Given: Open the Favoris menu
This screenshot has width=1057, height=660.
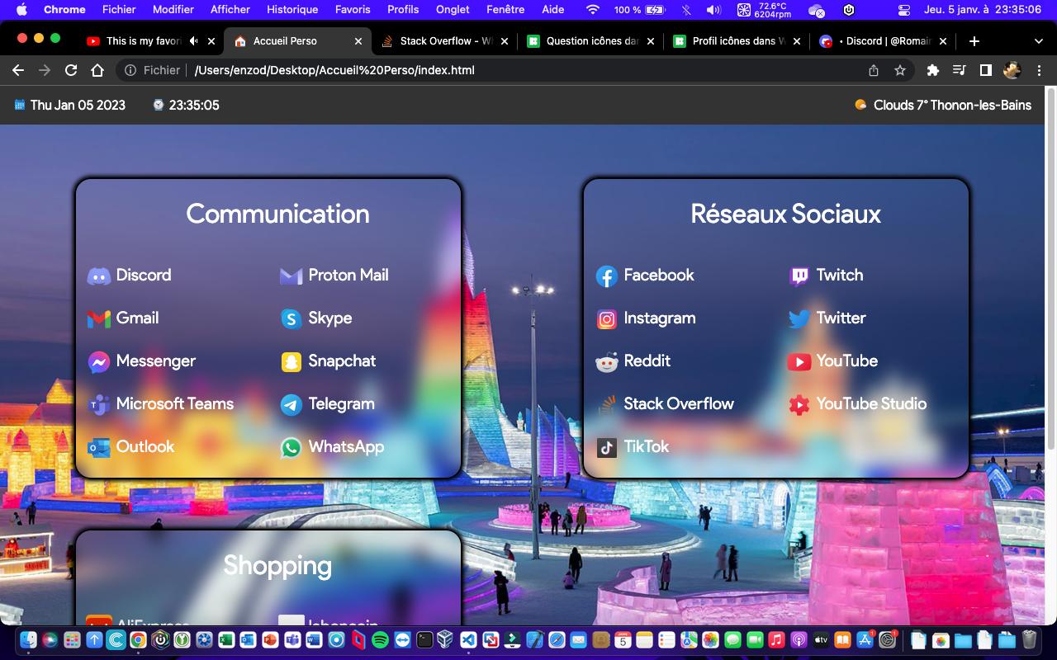Looking at the screenshot, I should click(x=353, y=10).
